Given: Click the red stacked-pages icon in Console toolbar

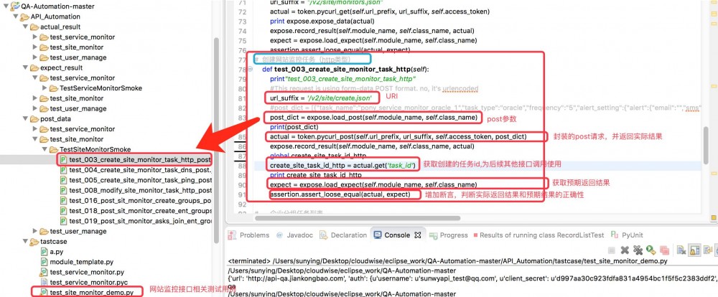Looking at the screenshot, I should click(x=664, y=250).
